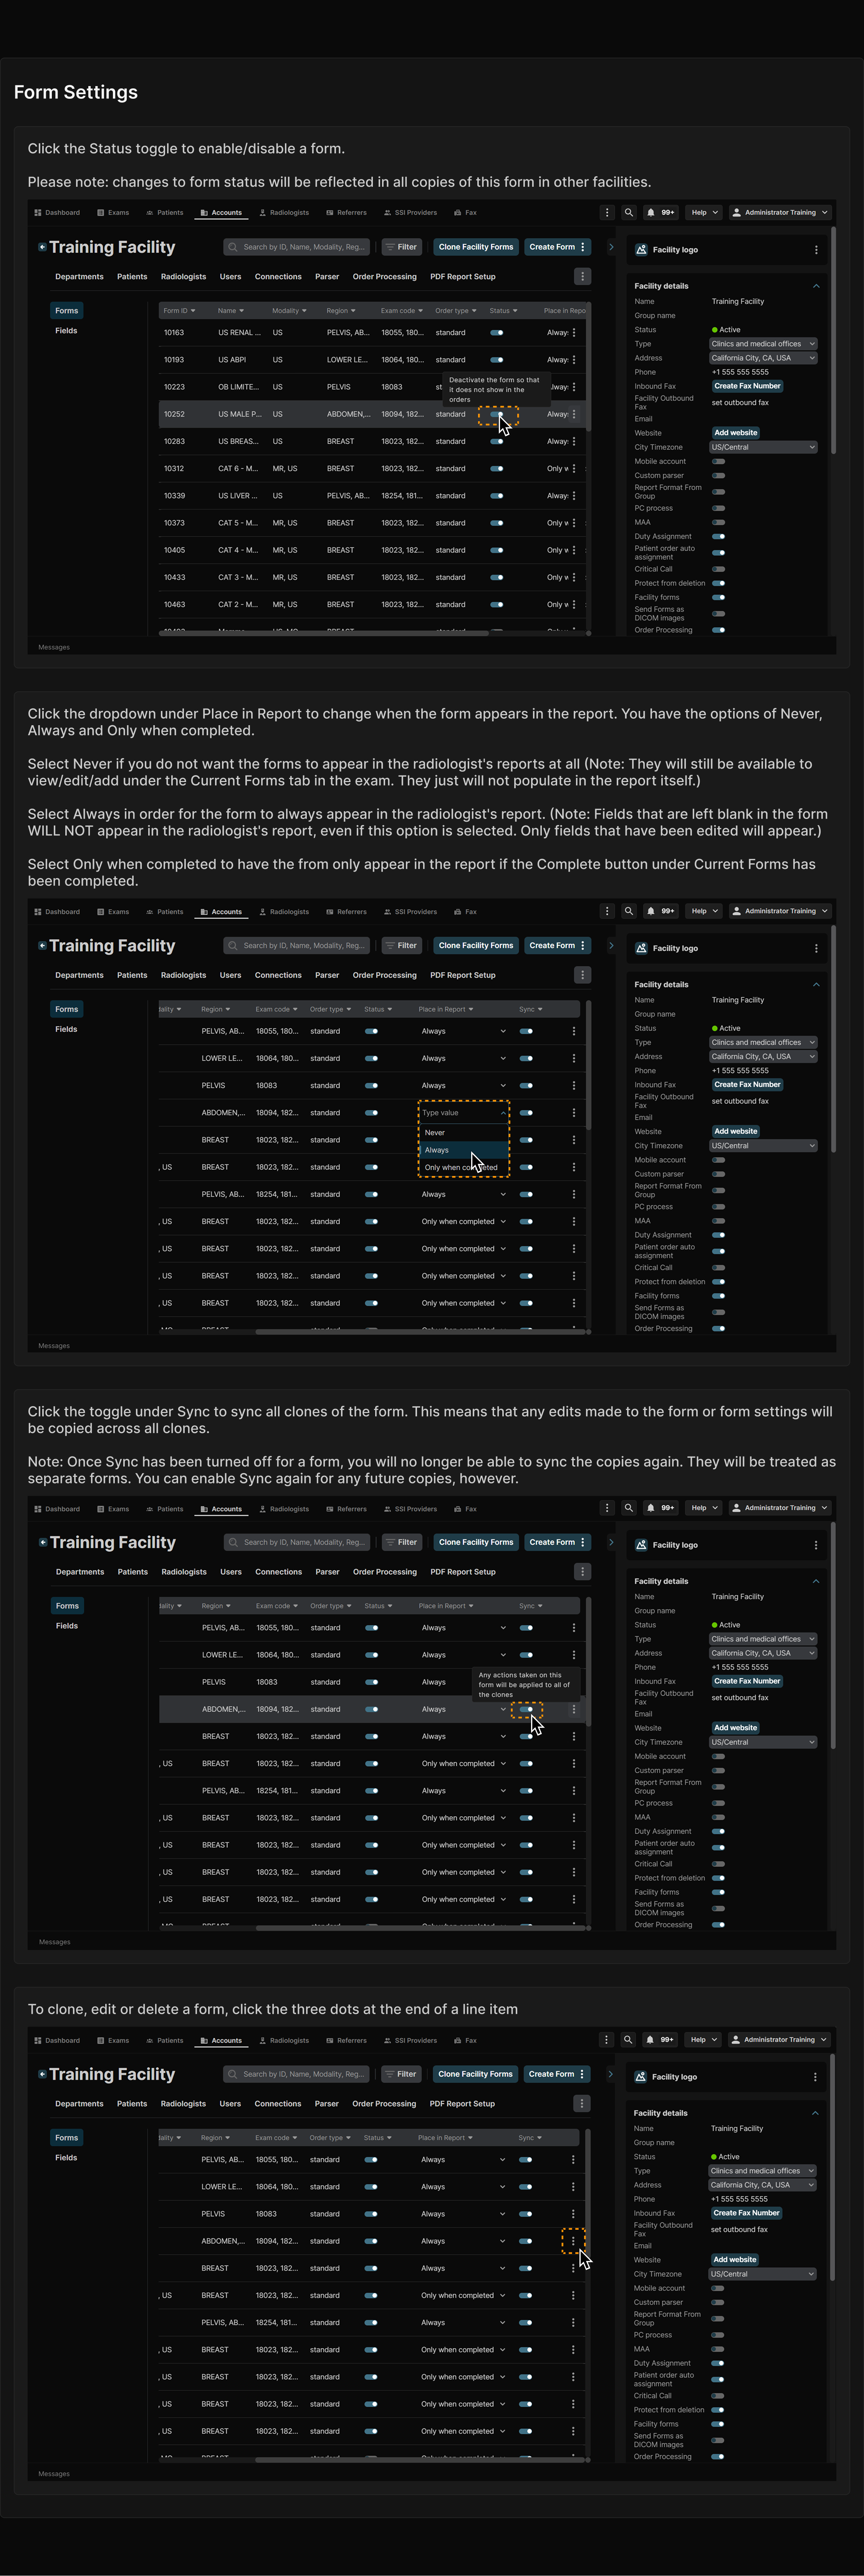Image resolution: width=864 pixels, height=2576 pixels.
Task: Open Administrator Training dropdown in third screenshot
Action: [x=780, y=1508]
